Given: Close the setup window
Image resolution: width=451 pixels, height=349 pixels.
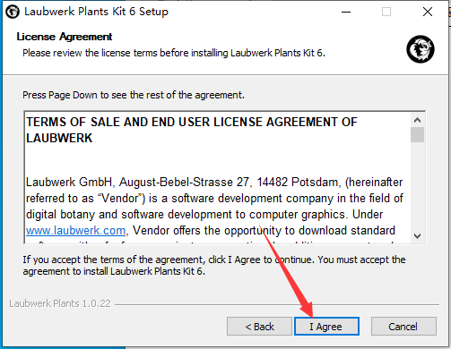Looking at the screenshot, I should tap(428, 12).
